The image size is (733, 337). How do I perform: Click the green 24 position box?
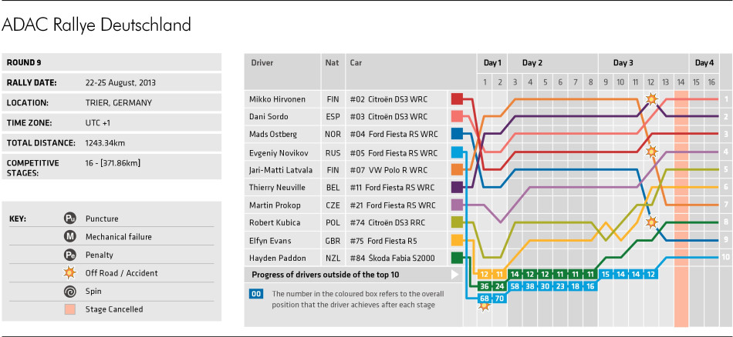click(x=500, y=286)
